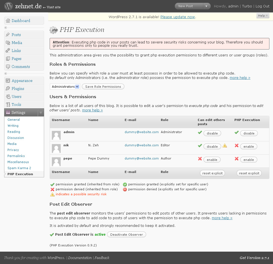Image resolution: width=273 pixels, height=264 pixels.
Task: Click the Media icon in sidebar
Action: coord(8,43)
